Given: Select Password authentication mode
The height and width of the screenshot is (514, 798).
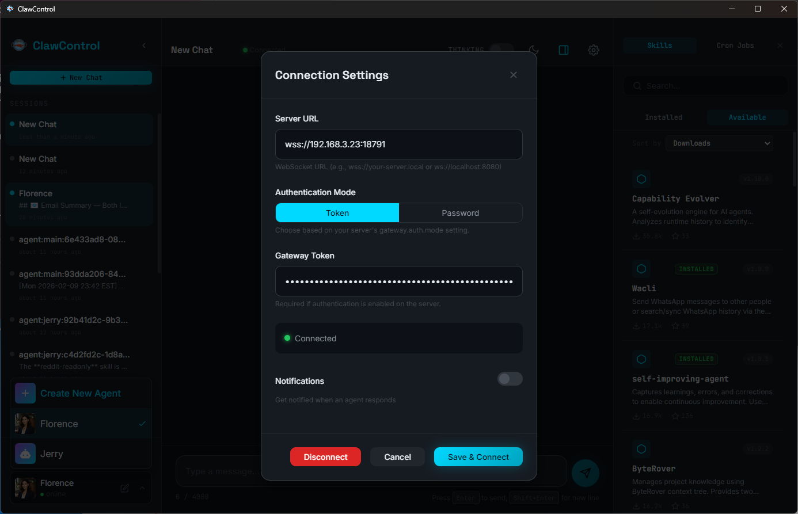Looking at the screenshot, I should [x=460, y=212].
